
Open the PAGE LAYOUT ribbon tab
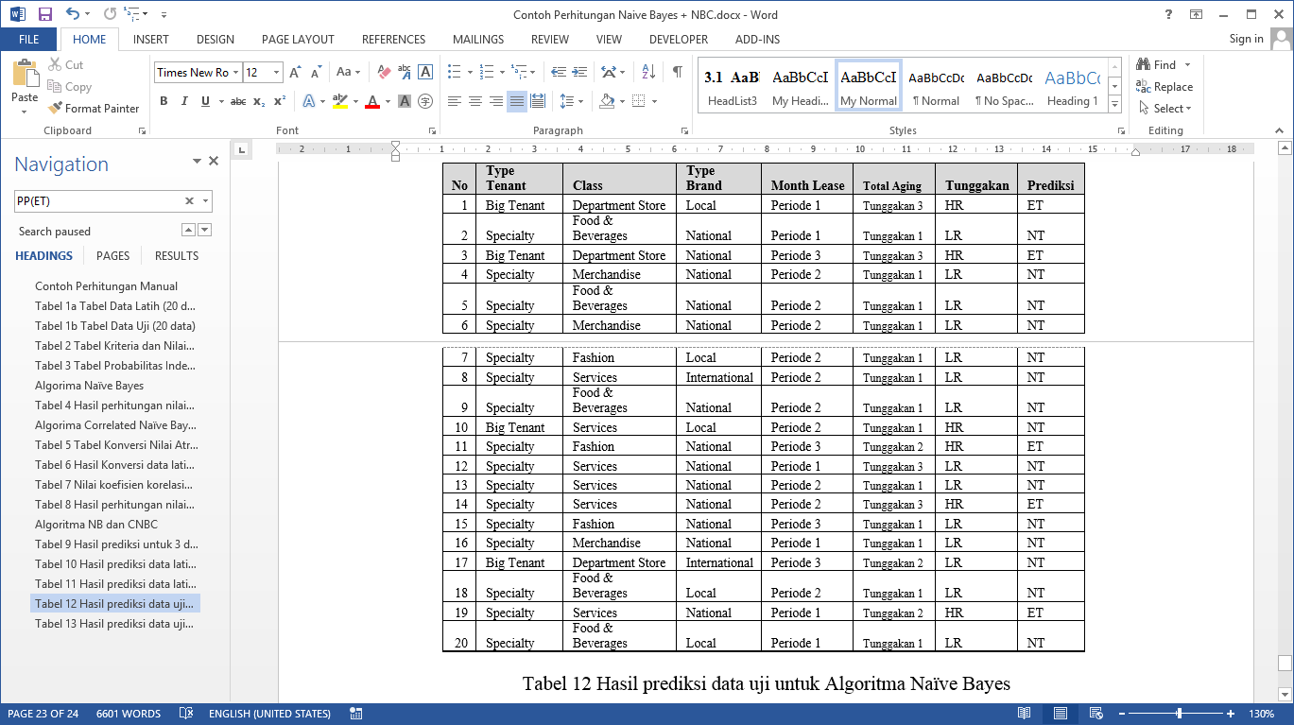click(x=298, y=40)
